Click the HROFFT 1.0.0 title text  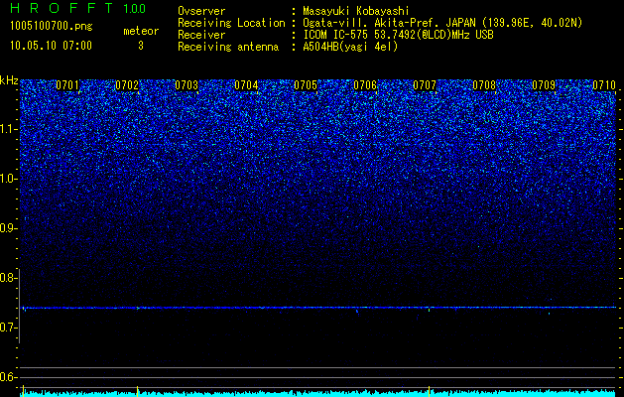pyautogui.click(x=77, y=8)
